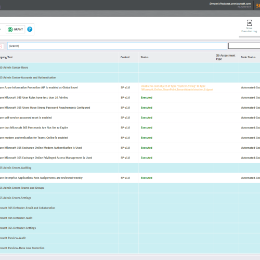Click Executed status for Teams Online modern authentication

pyautogui.click(x=147, y=138)
